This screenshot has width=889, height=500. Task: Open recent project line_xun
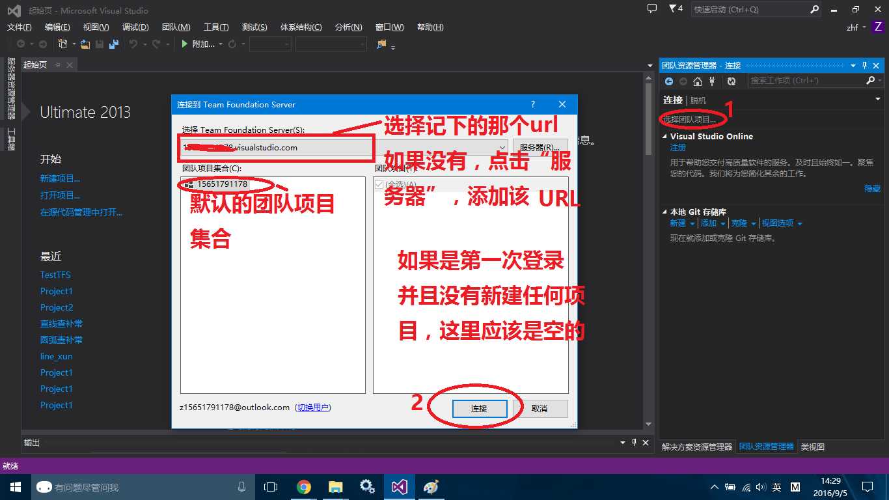tap(57, 356)
